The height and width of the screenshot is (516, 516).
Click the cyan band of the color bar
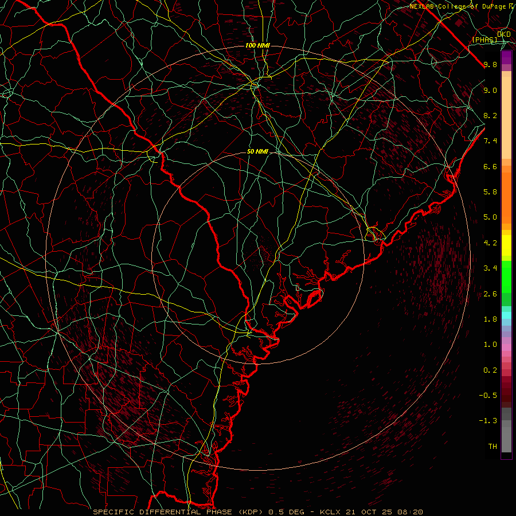(506, 315)
